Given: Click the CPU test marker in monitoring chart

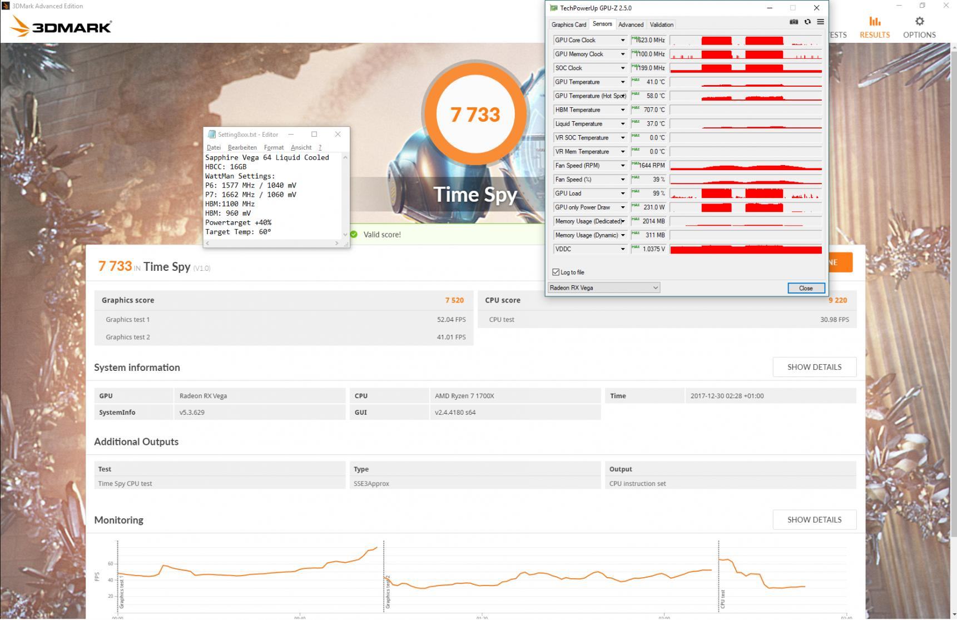Looking at the screenshot, I should [x=722, y=599].
